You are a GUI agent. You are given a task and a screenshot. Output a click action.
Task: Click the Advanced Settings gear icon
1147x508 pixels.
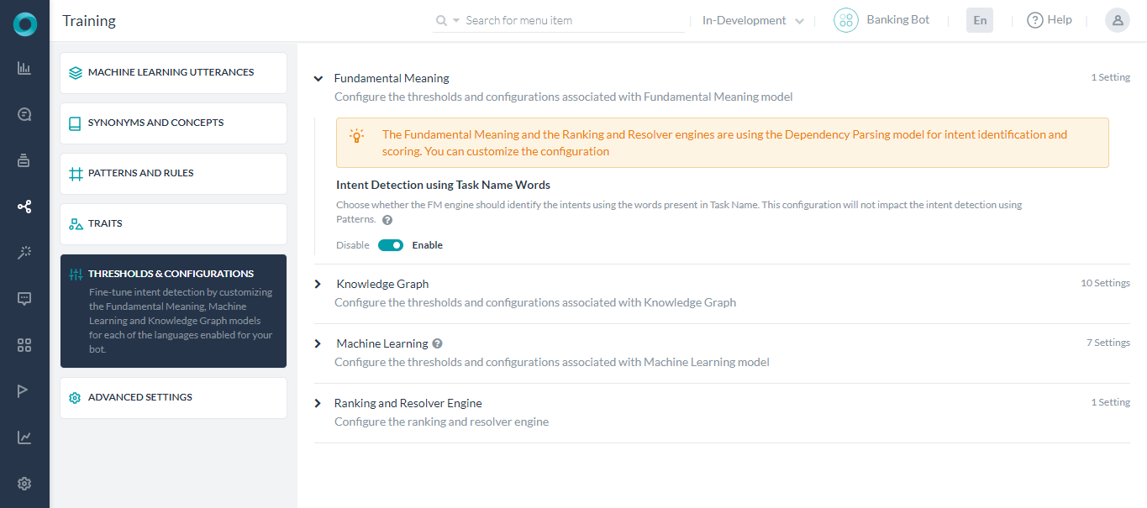(75, 398)
